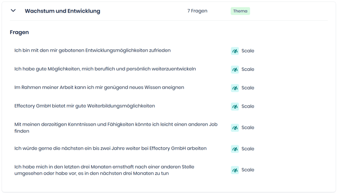
Task: Collapse the Wachstum und Entwicklung section chevron
Action: 13,11
